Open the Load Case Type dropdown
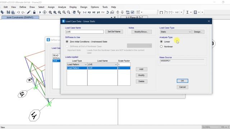The width and height of the screenshot is (230, 129). 176,32
